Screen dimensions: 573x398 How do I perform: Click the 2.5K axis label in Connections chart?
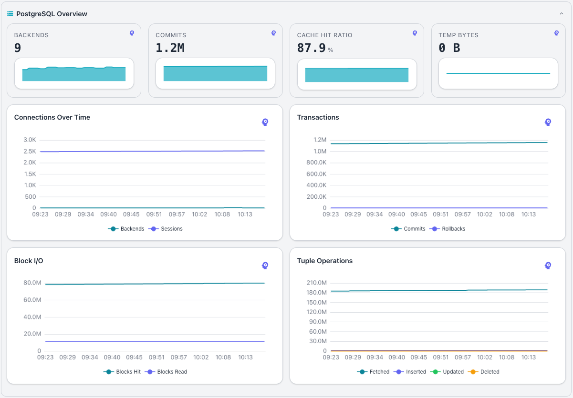(30, 152)
